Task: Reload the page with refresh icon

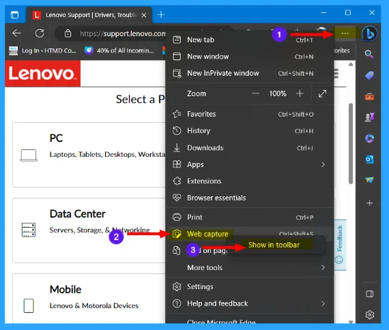Action: coord(40,33)
